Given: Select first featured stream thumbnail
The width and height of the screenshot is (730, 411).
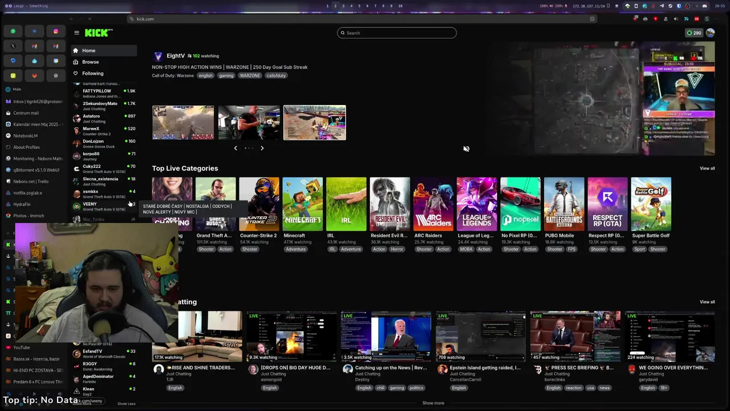Looking at the screenshot, I should point(183,122).
